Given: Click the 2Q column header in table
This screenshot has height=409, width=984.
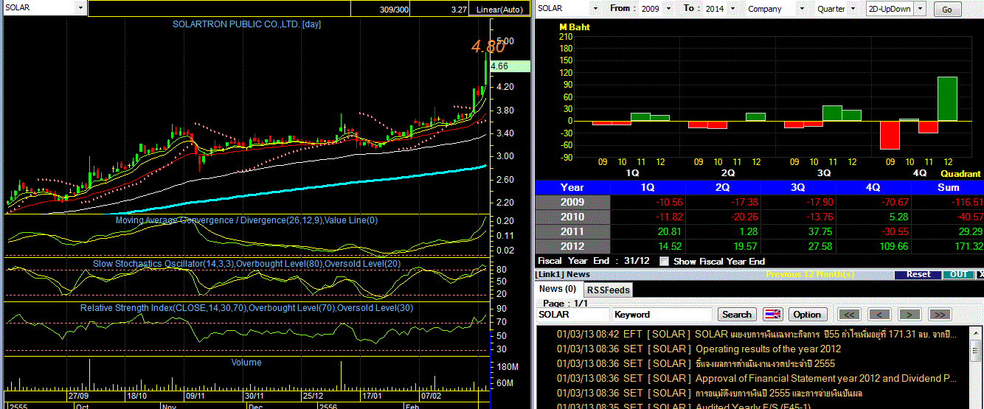Looking at the screenshot, I should (723, 187).
